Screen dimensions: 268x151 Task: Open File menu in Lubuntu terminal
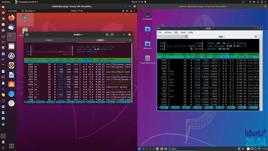pyautogui.click(x=160, y=32)
